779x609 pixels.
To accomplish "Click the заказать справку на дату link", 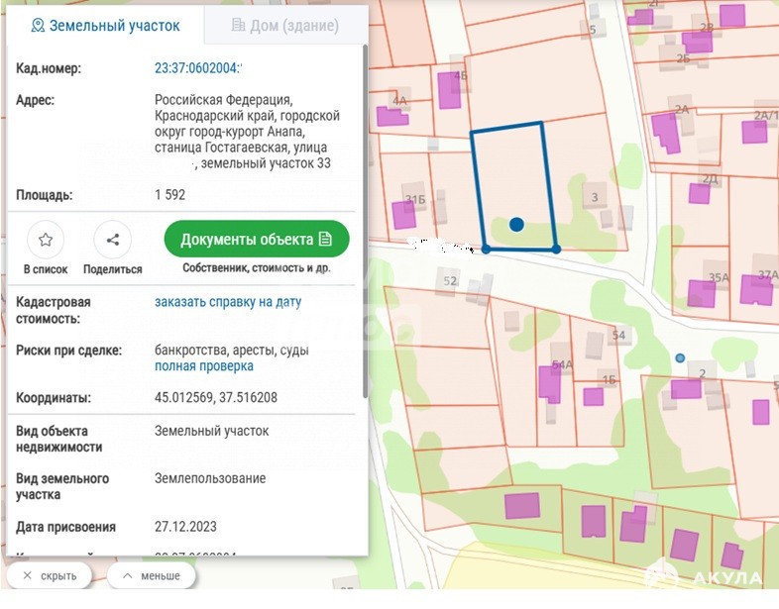I will point(228,302).
